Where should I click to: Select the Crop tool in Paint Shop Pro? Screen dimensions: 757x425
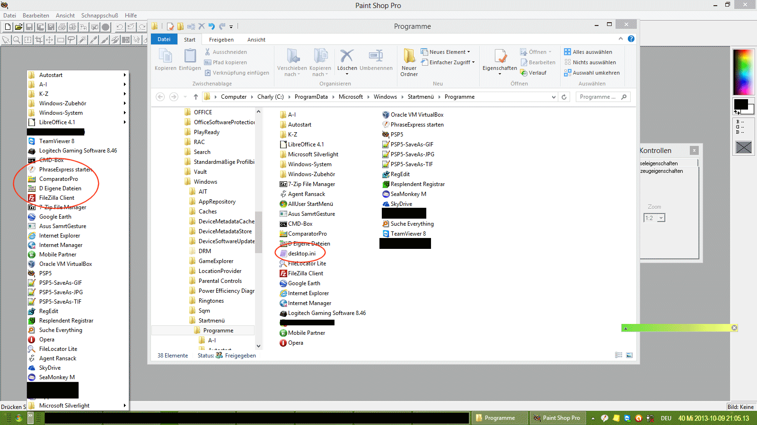pos(39,40)
